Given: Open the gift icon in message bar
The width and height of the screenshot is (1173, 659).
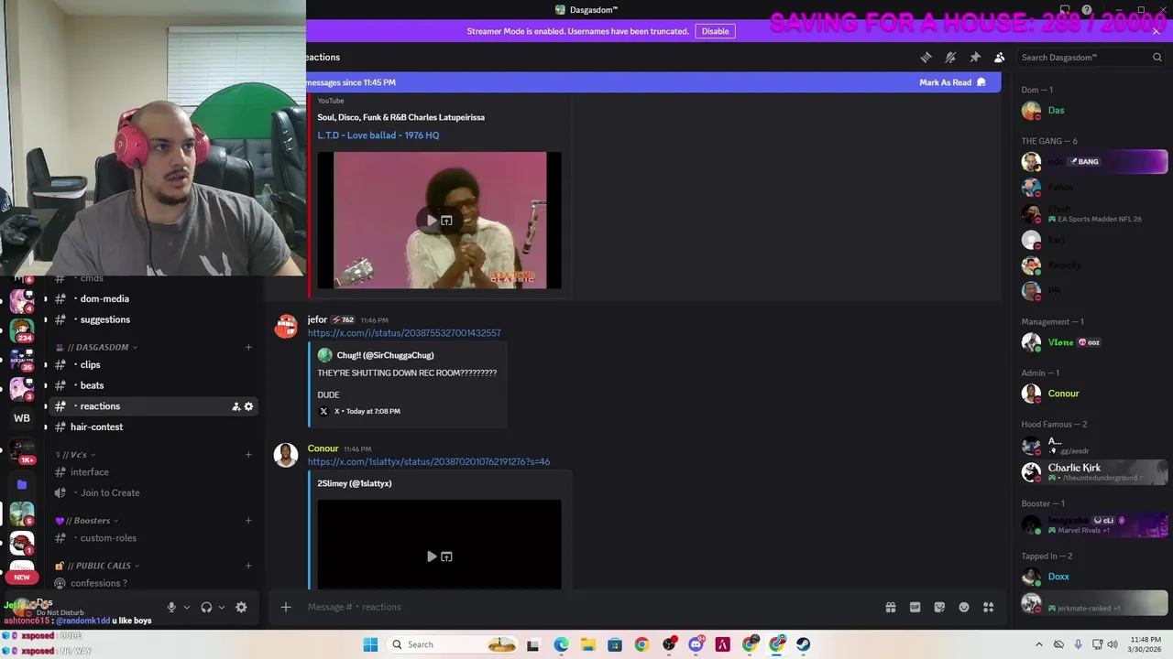Looking at the screenshot, I should point(890,607).
